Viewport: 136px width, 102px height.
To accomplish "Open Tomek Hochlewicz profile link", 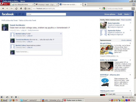I will click(x=17, y=25).
